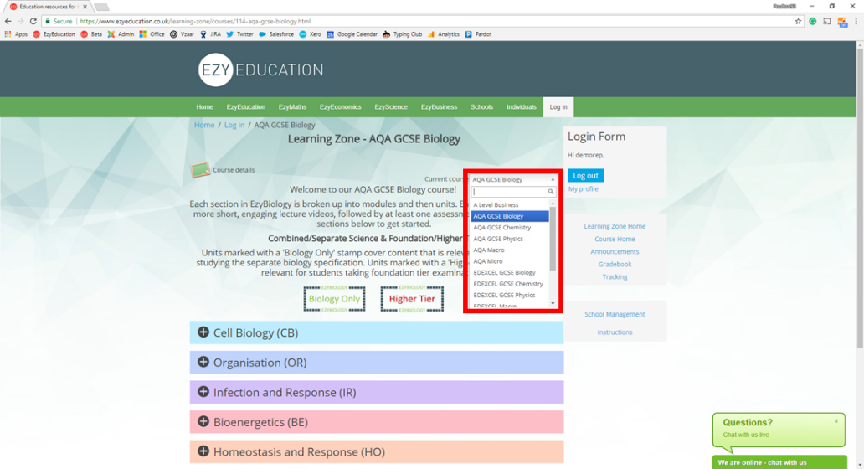
Task: Open the Home navigation menu item
Action: click(204, 107)
